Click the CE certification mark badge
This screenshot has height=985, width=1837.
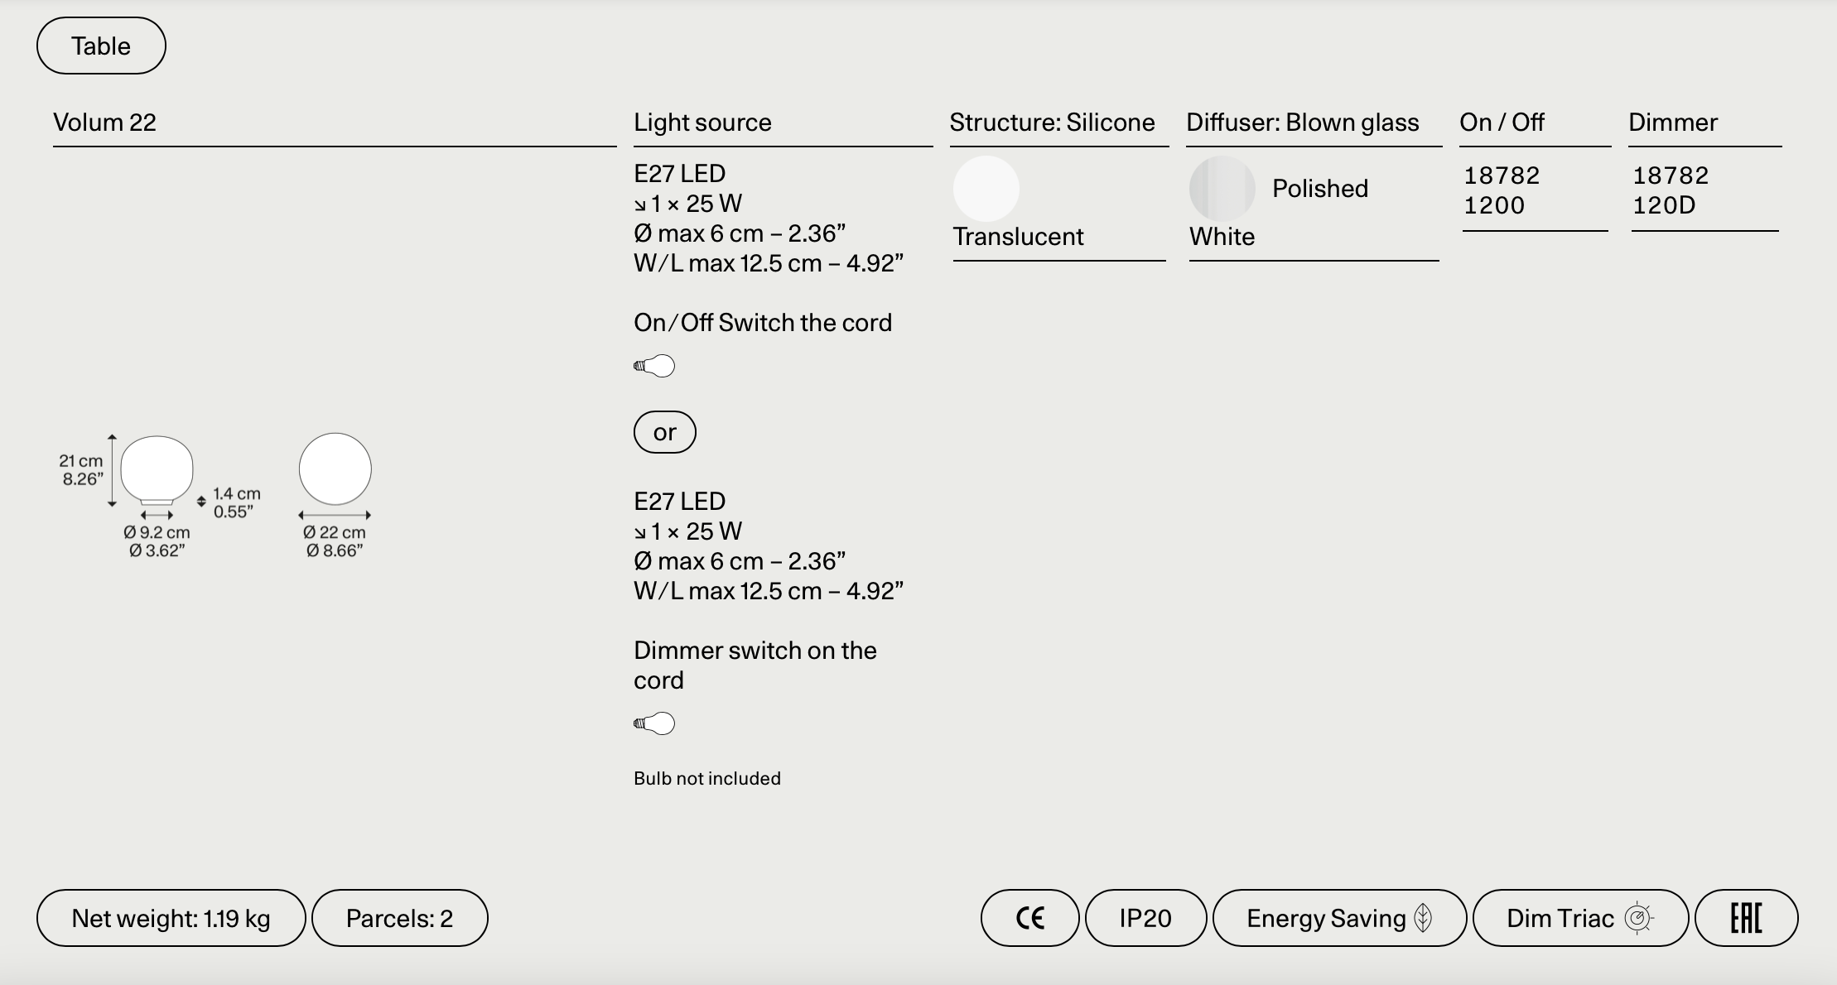click(x=1029, y=918)
